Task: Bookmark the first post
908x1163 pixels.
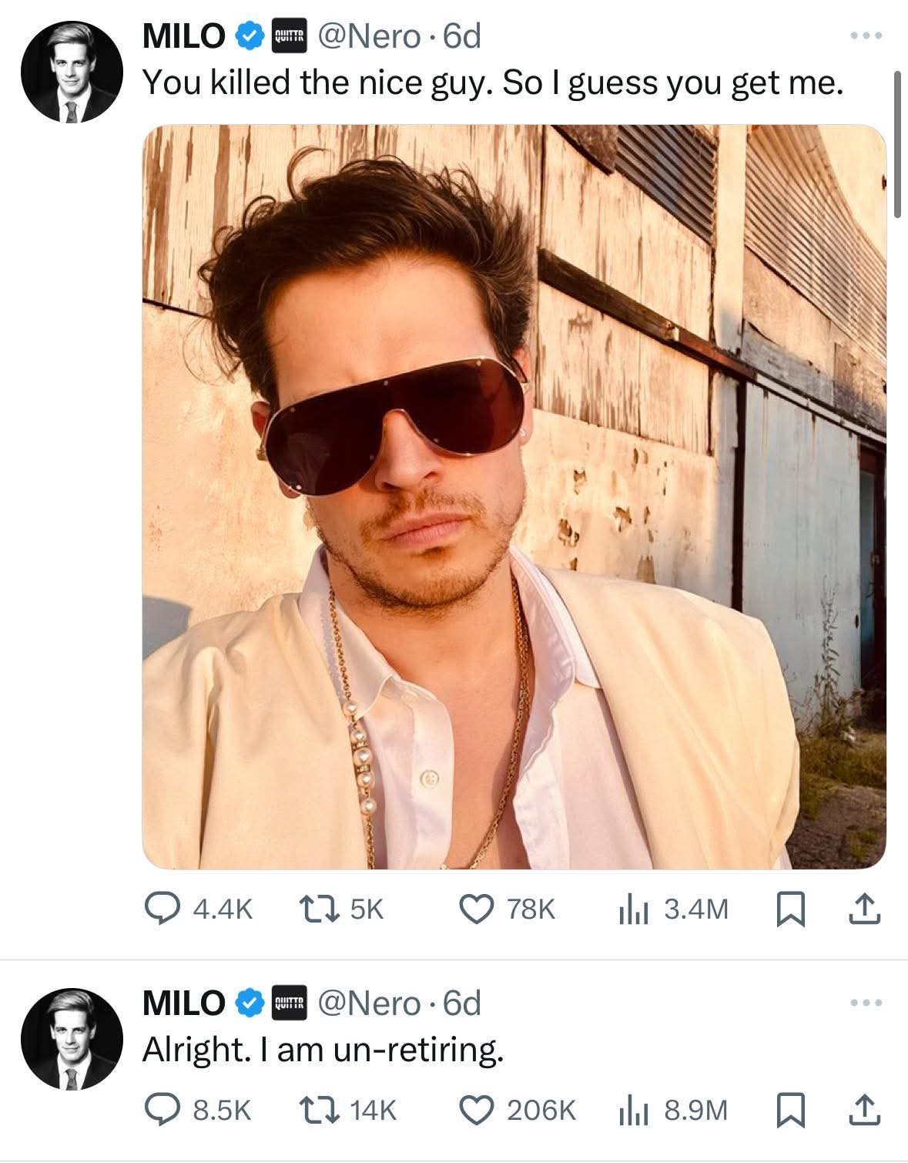Action: pyautogui.click(x=789, y=909)
